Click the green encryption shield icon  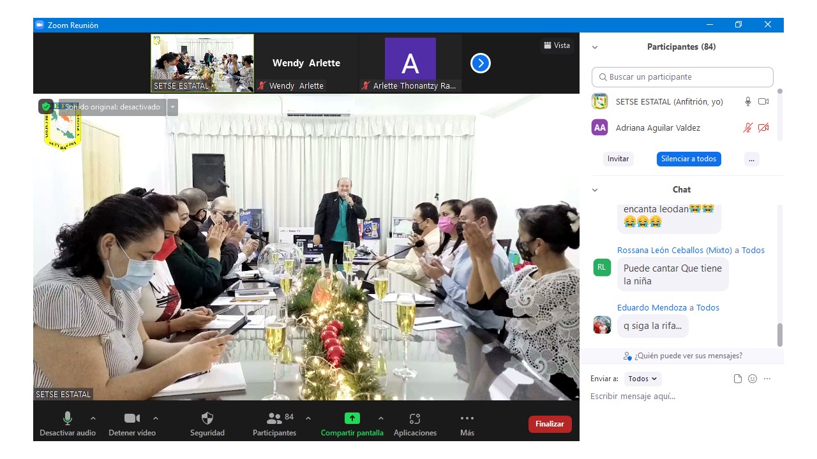[x=46, y=107]
